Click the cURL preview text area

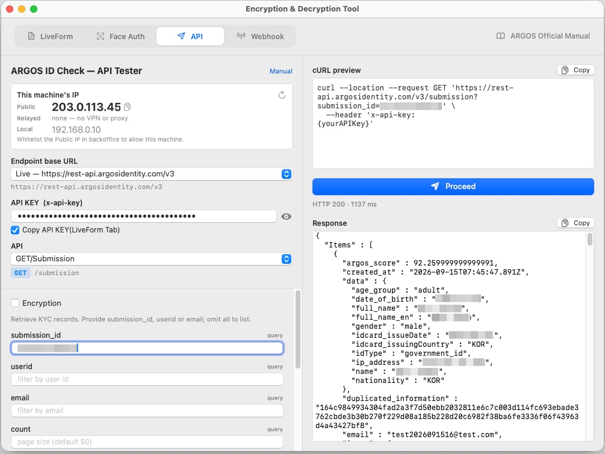(453, 123)
